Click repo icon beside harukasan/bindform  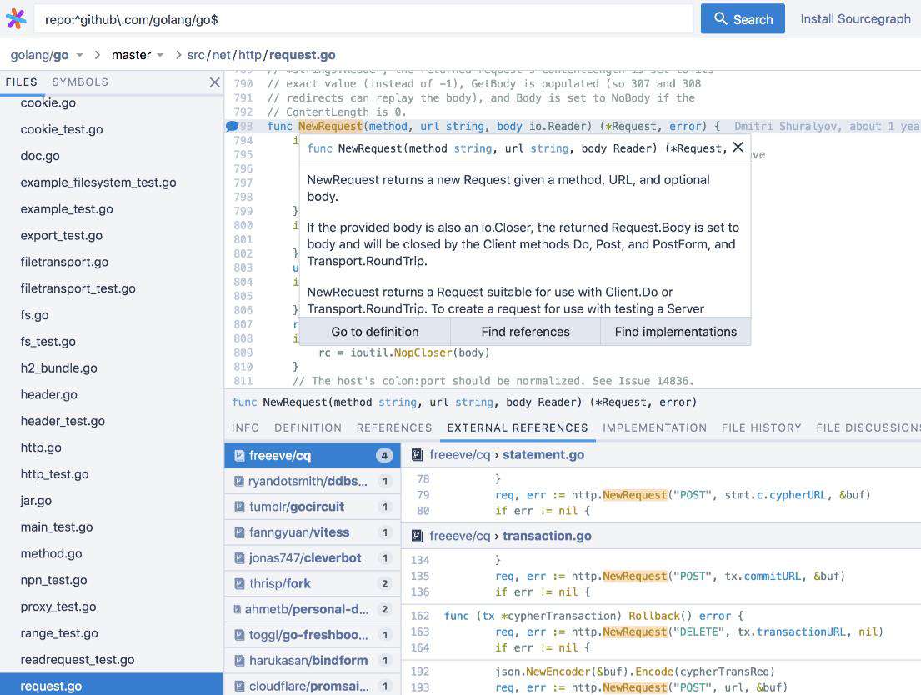tap(240, 661)
